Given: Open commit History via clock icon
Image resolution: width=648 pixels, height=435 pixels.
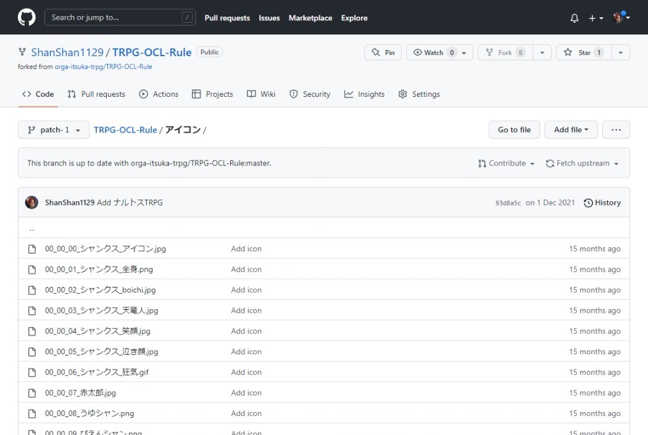Looking at the screenshot, I should pyautogui.click(x=588, y=203).
